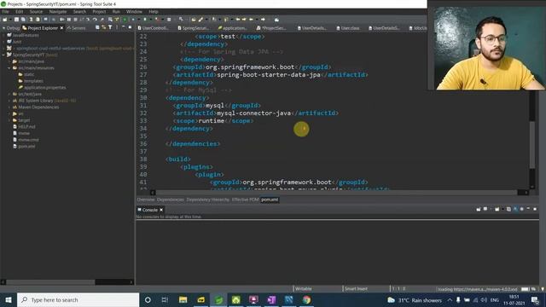
Task: Click the Suspend debug toolbar icon
Action: coord(69,20)
